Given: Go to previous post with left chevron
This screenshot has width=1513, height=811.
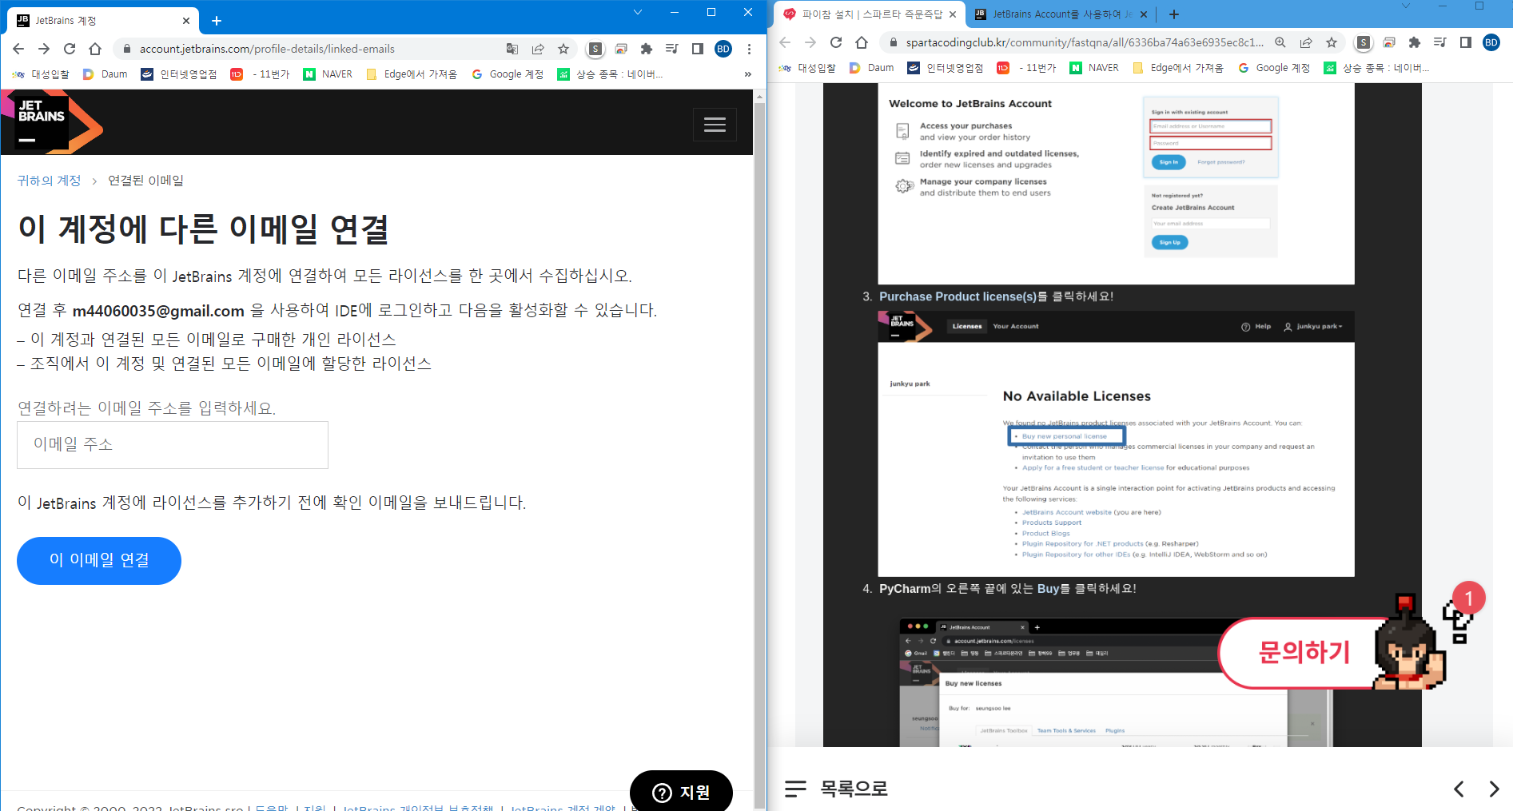Looking at the screenshot, I should click(1459, 789).
